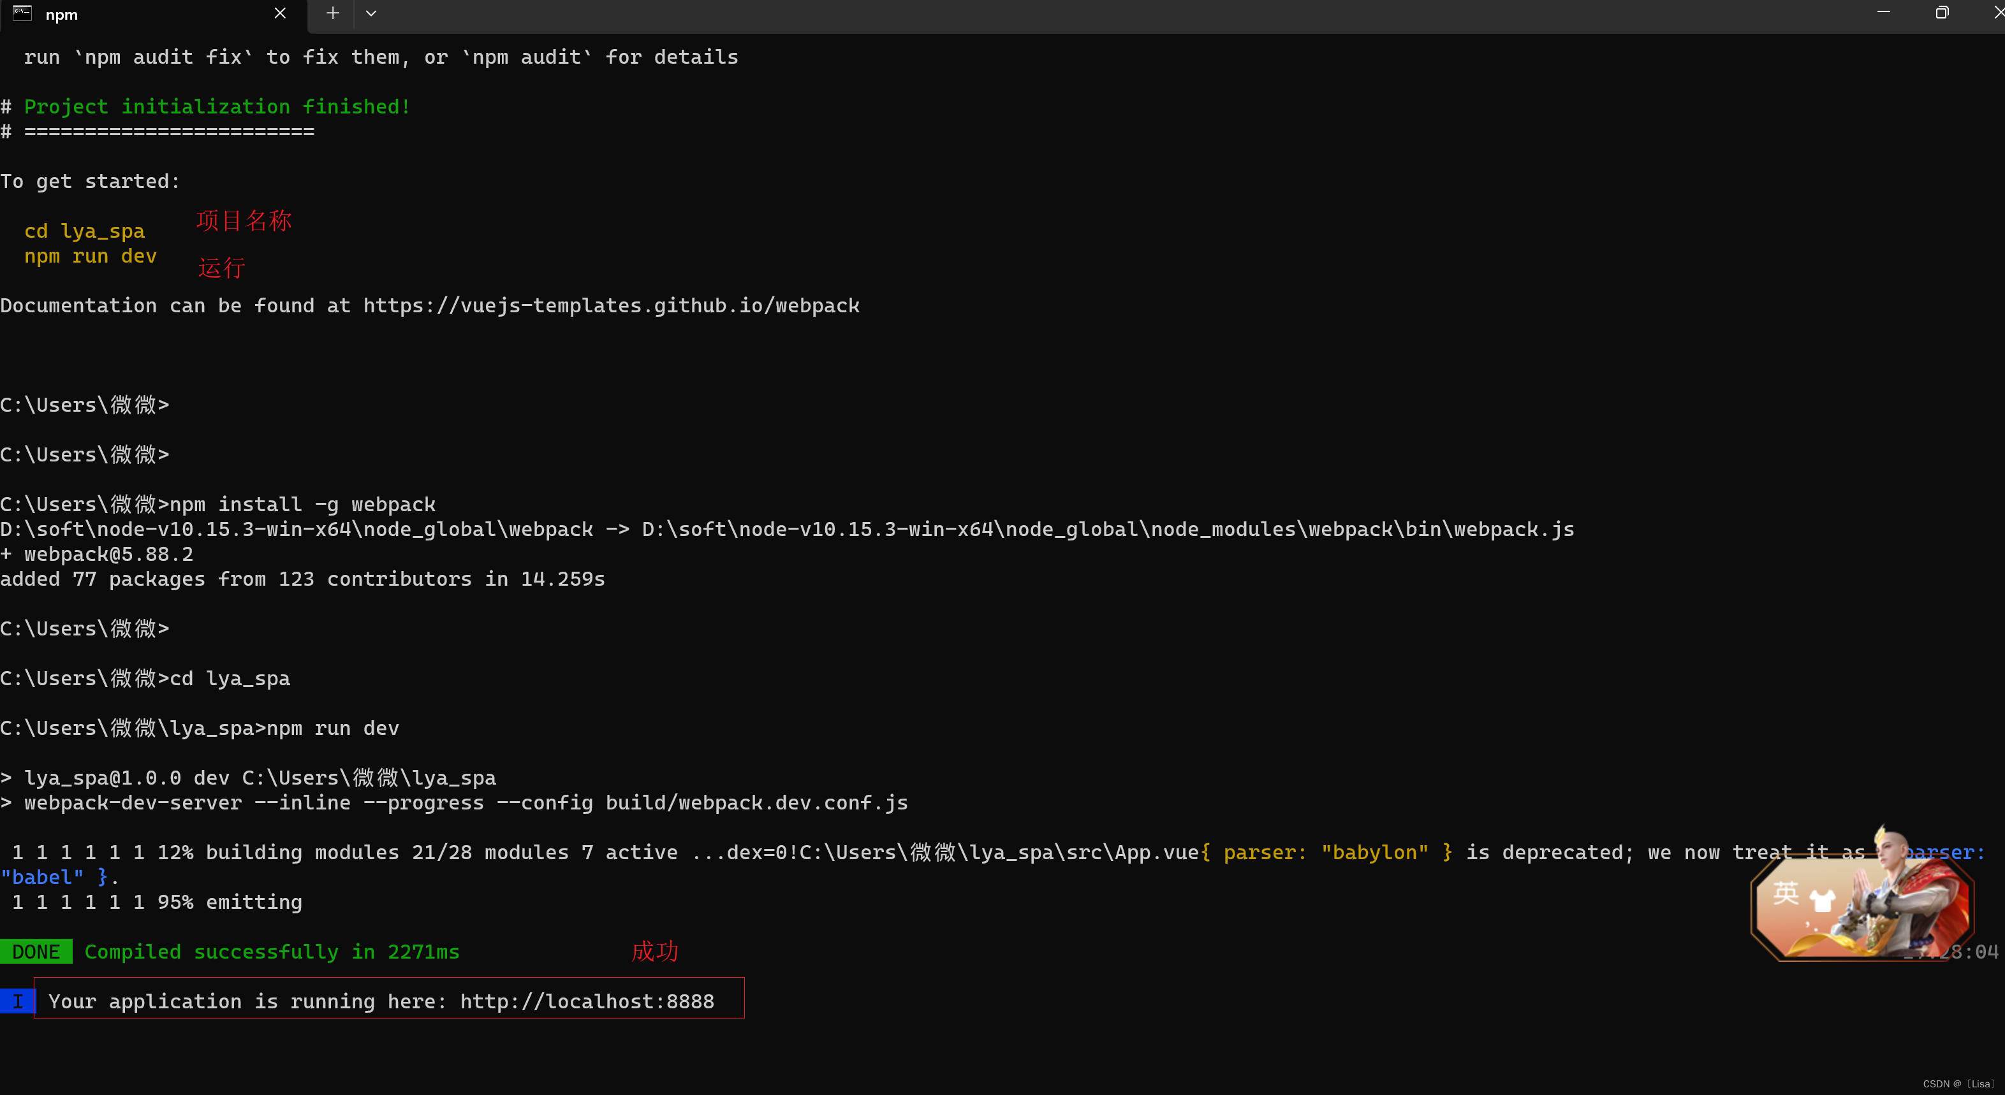This screenshot has height=1095, width=2005.
Task: Click the terminal icon on npm tab
Action: point(22,13)
